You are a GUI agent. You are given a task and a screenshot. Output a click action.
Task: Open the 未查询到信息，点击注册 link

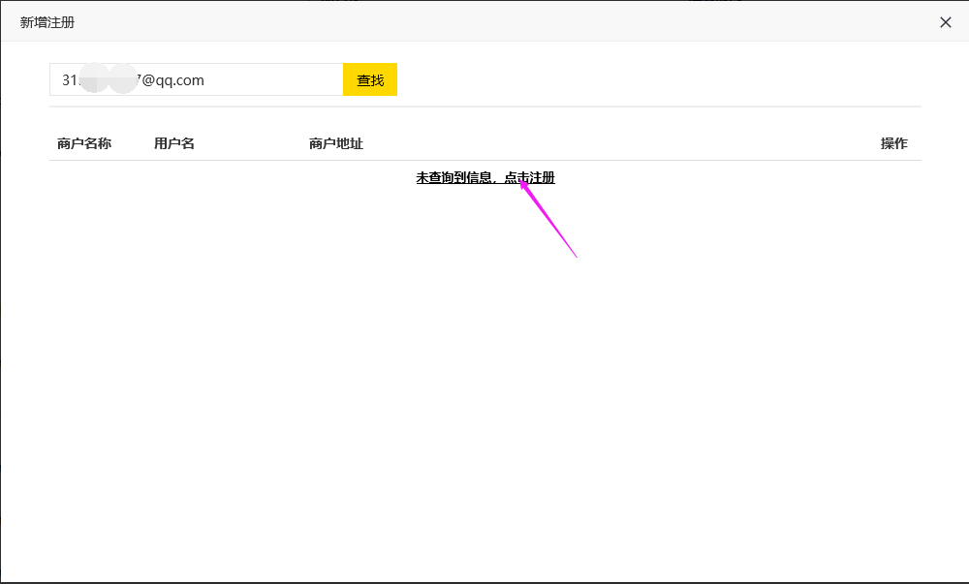coord(485,178)
